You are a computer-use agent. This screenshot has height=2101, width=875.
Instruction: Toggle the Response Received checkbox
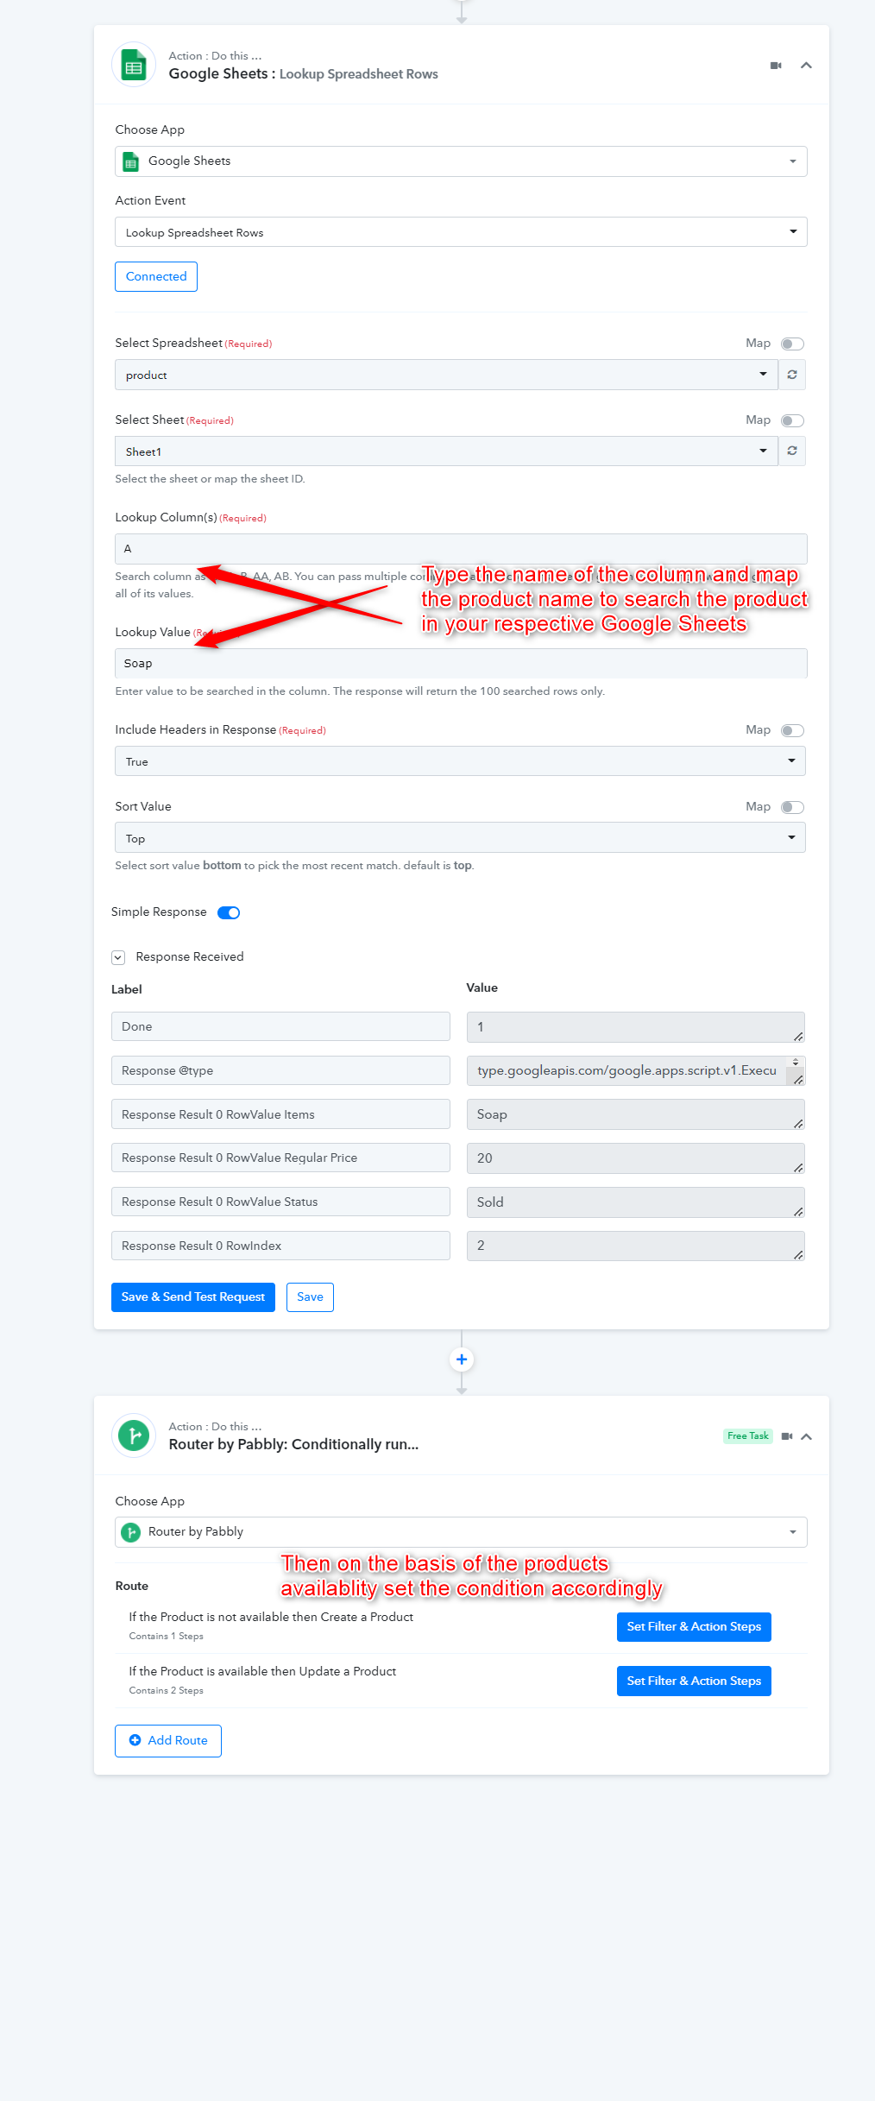pyautogui.click(x=118, y=957)
